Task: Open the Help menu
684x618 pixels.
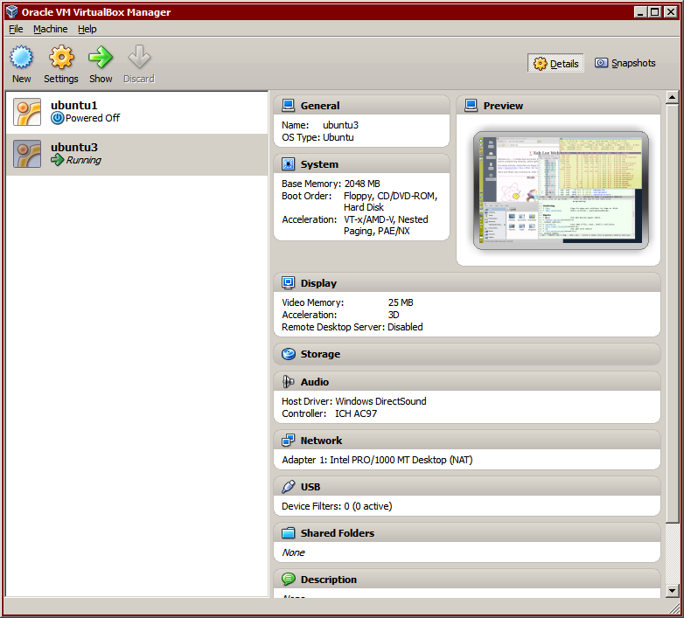Action: [87, 29]
